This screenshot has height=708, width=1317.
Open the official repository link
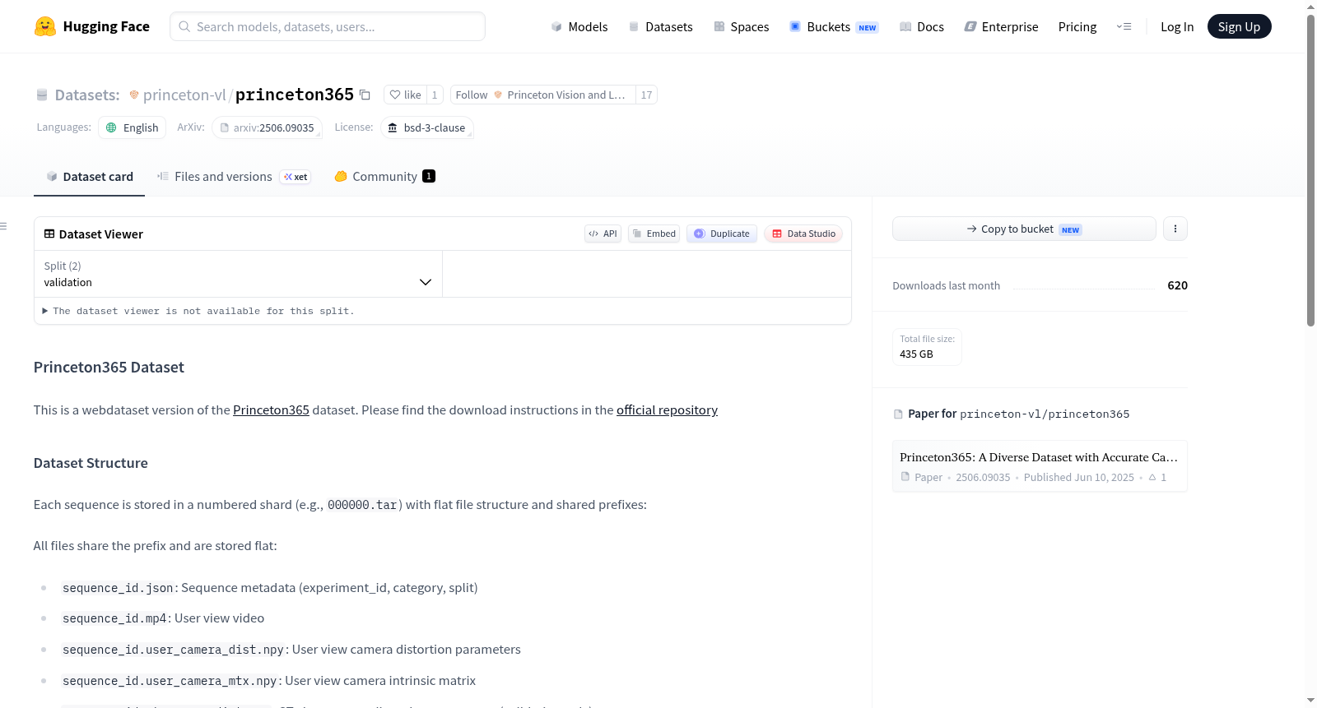click(667, 410)
